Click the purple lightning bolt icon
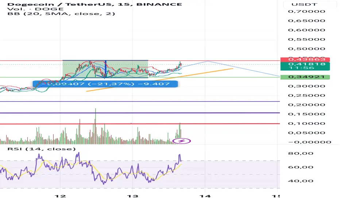This screenshot has width=340, height=200. click(182, 141)
